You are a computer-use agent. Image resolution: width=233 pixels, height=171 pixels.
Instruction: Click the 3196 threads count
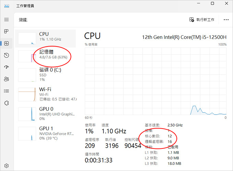coord(112,146)
